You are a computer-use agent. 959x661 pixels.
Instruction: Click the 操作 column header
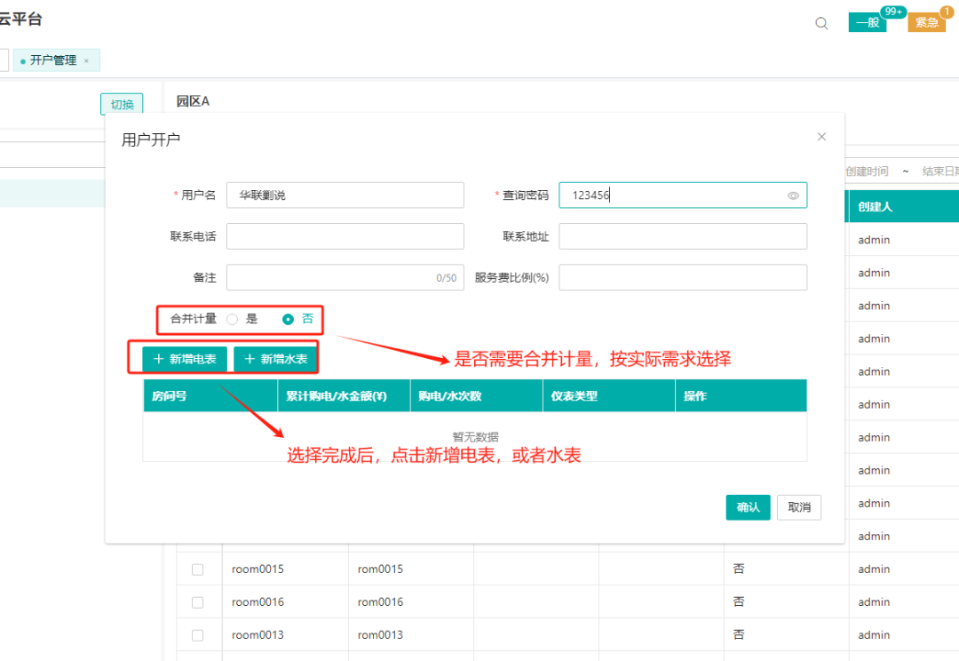(x=741, y=396)
